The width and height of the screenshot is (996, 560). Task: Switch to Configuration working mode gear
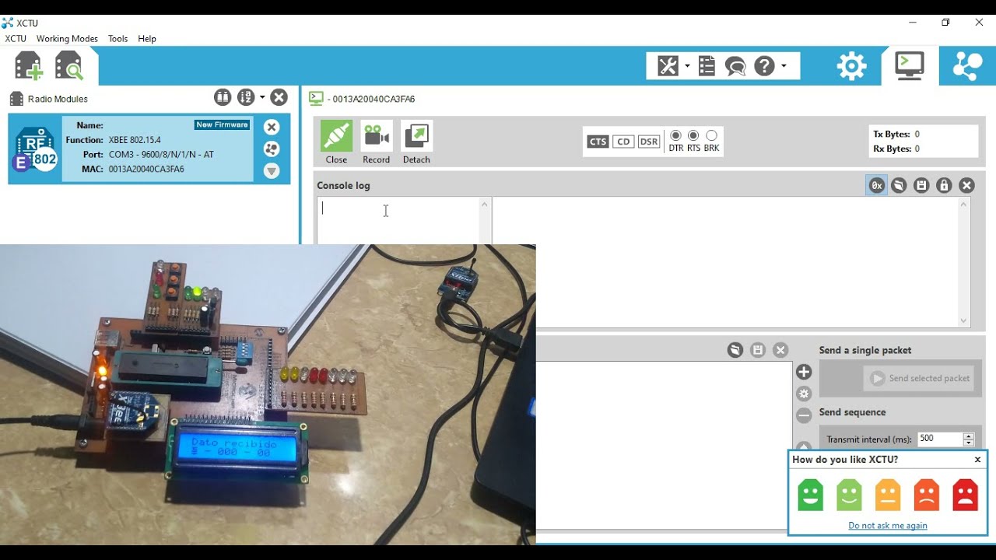click(x=851, y=66)
